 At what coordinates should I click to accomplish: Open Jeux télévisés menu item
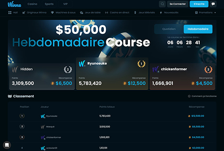click(144, 12)
